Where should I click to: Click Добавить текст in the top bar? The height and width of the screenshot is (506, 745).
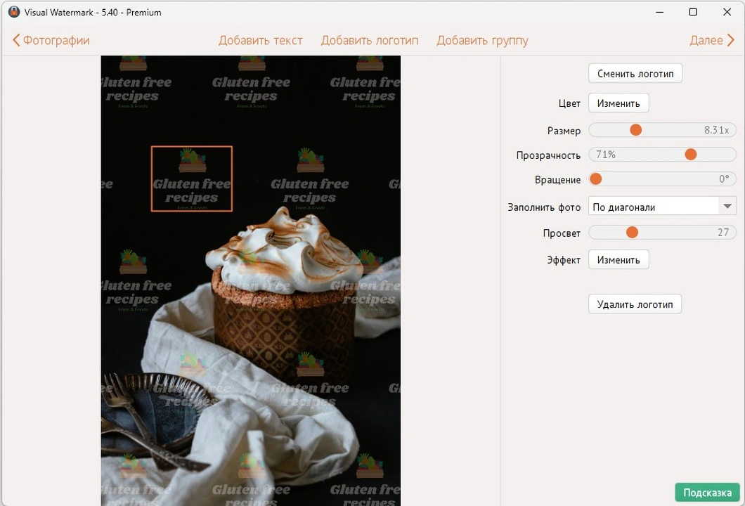260,40
